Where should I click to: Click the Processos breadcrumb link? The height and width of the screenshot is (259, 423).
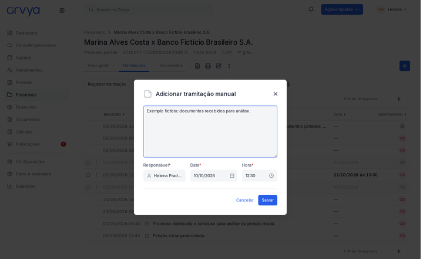[94, 32]
